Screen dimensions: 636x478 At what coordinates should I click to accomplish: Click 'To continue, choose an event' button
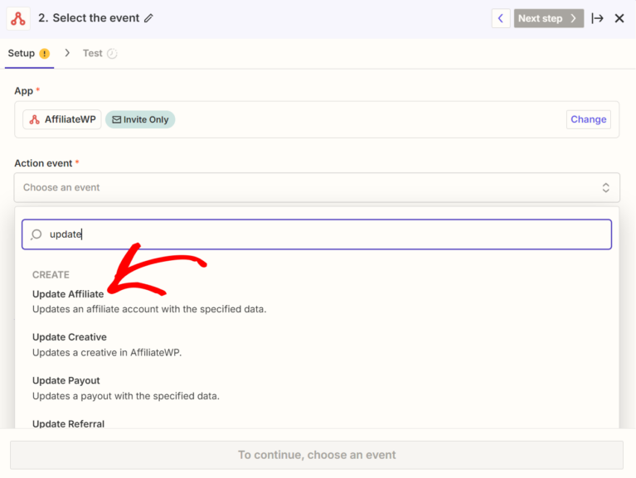[x=317, y=455]
